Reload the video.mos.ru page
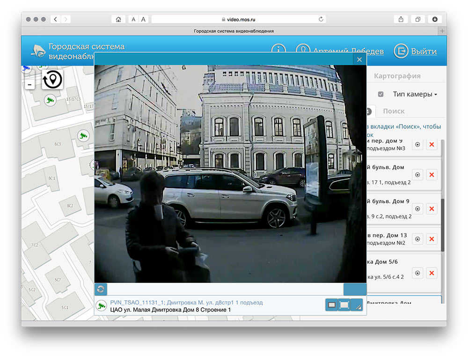Viewport: 468px width, 357px height. pyautogui.click(x=321, y=19)
